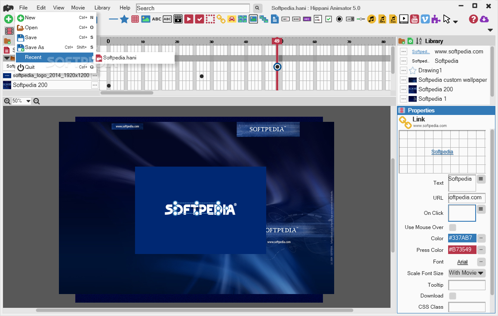Add the red checkmark button element
The height and width of the screenshot is (316, 498).
200,19
